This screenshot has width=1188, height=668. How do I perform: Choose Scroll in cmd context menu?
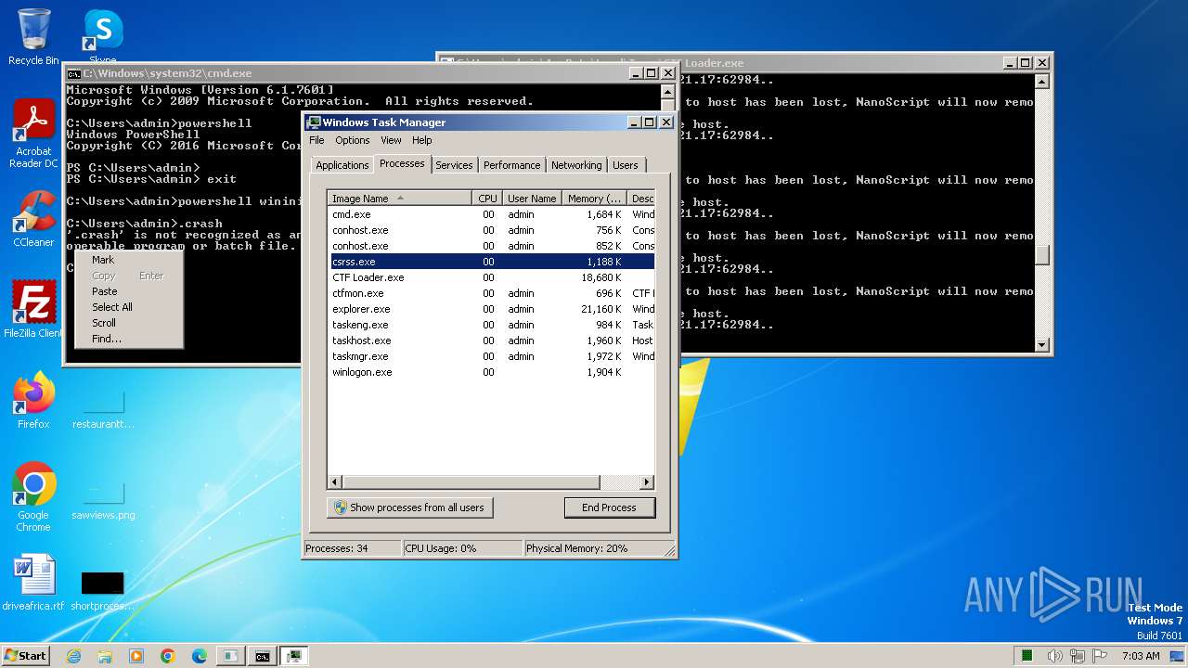point(128,323)
